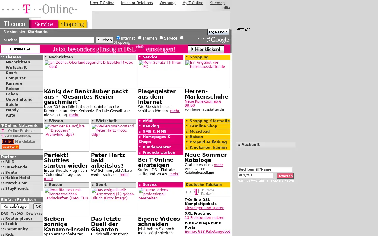Open the herrenausstatter.de offer image
The width and height of the screenshot is (378, 236).
point(208,74)
